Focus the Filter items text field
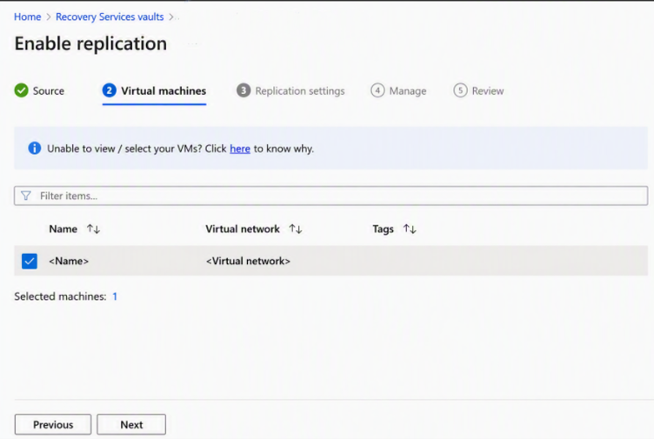 [x=330, y=196]
